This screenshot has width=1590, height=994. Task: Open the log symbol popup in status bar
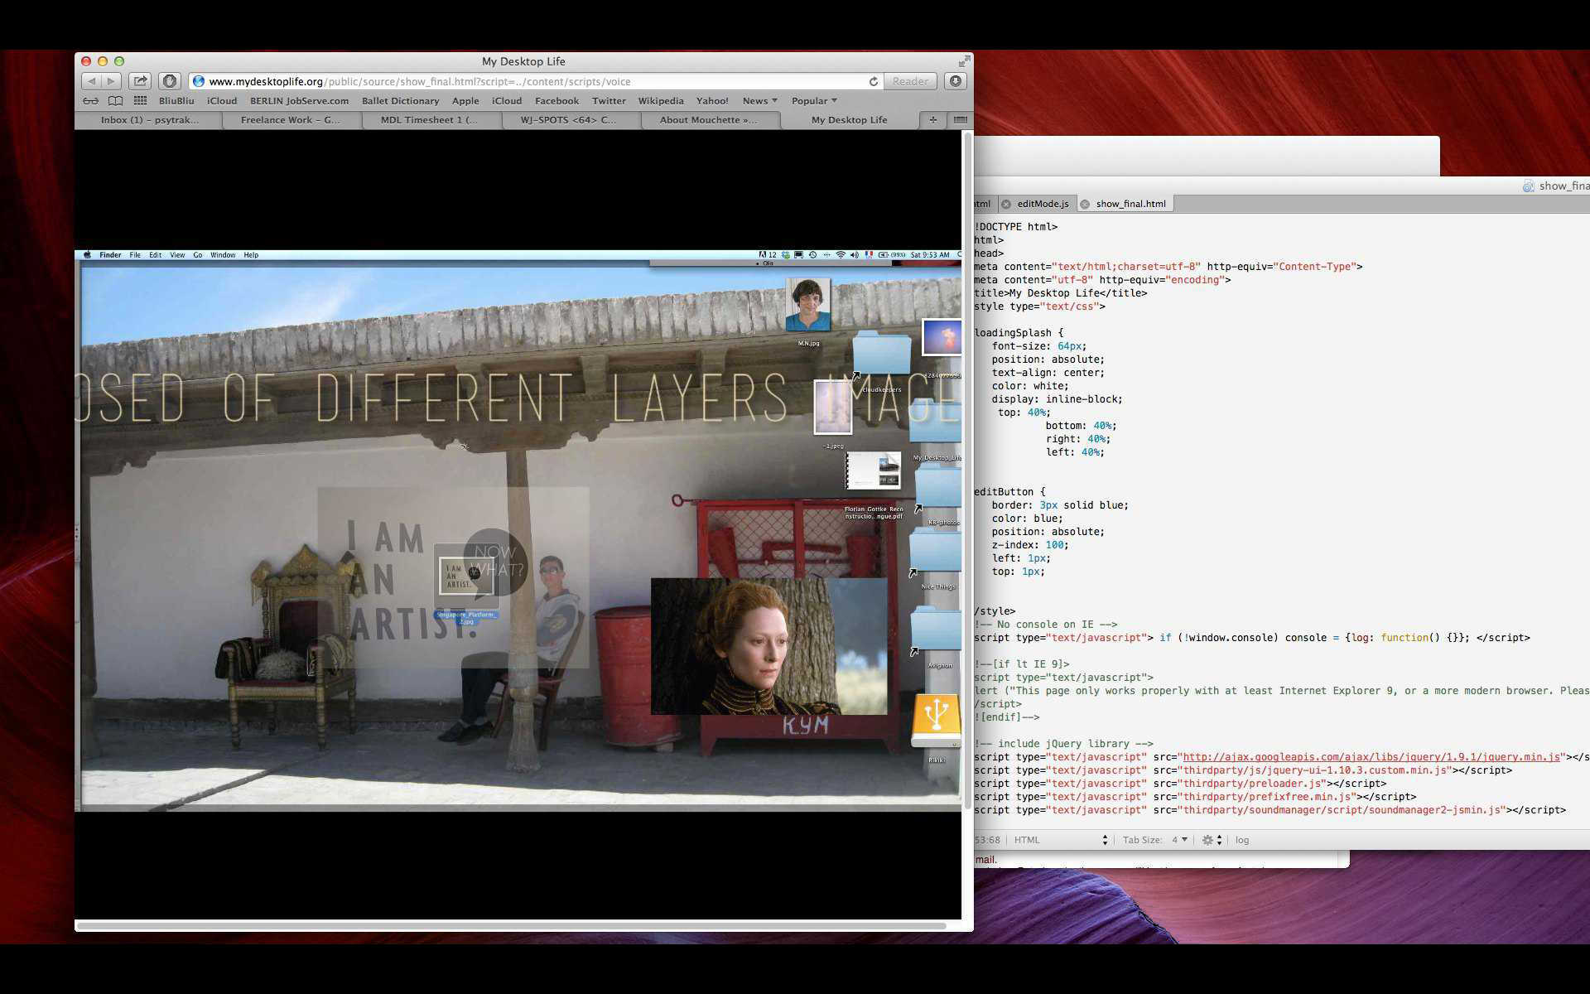coord(1242,840)
